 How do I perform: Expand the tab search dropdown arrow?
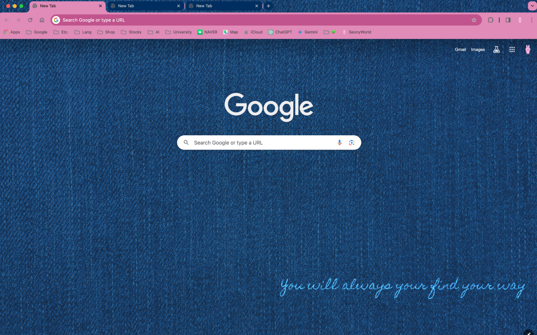[532, 6]
